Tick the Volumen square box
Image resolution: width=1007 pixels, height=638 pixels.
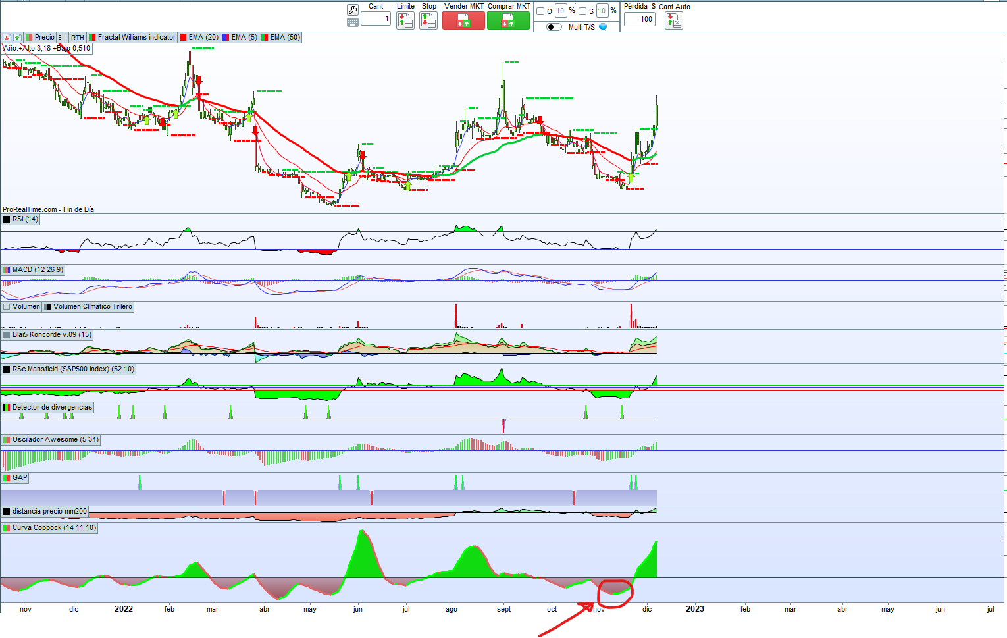point(7,307)
